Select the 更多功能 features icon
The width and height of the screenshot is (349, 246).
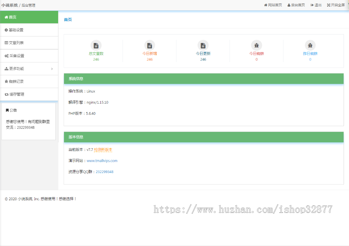pyautogui.click(x=6, y=69)
